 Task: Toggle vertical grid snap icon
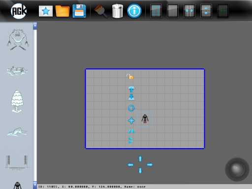click(x=206, y=11)
